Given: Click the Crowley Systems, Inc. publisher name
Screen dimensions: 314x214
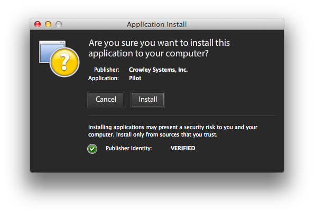Looking at the screenshot, I should pos(158,70).
